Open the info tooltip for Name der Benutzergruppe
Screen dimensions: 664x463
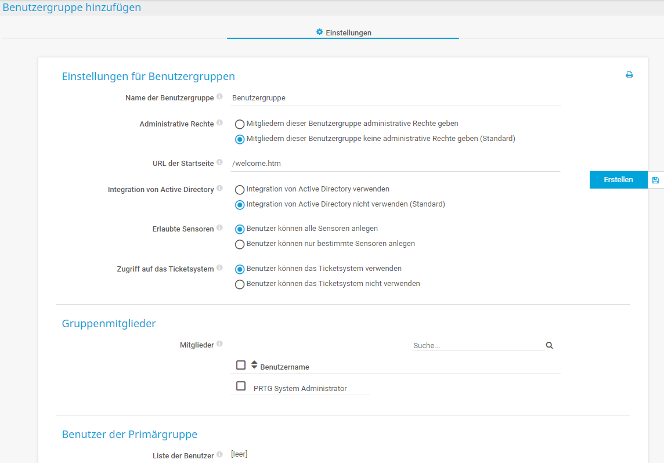[220, 96]
